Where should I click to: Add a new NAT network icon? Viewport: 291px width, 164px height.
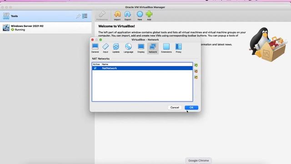[196, 65]
